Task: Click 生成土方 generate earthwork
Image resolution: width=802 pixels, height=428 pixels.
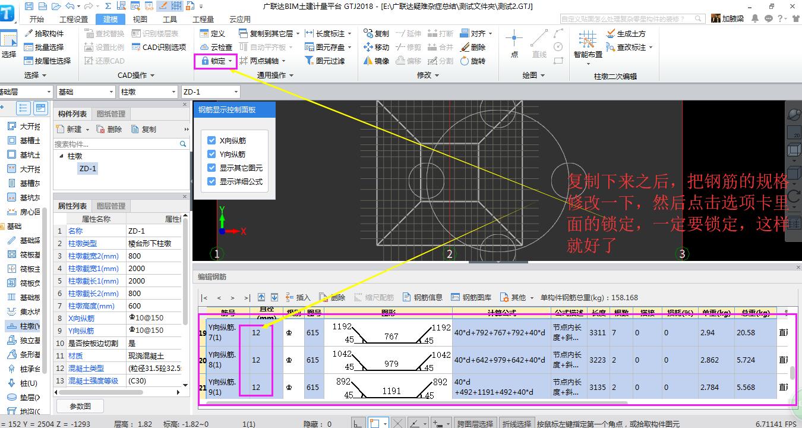Action: pyautogui.click(x=626, y=33)
